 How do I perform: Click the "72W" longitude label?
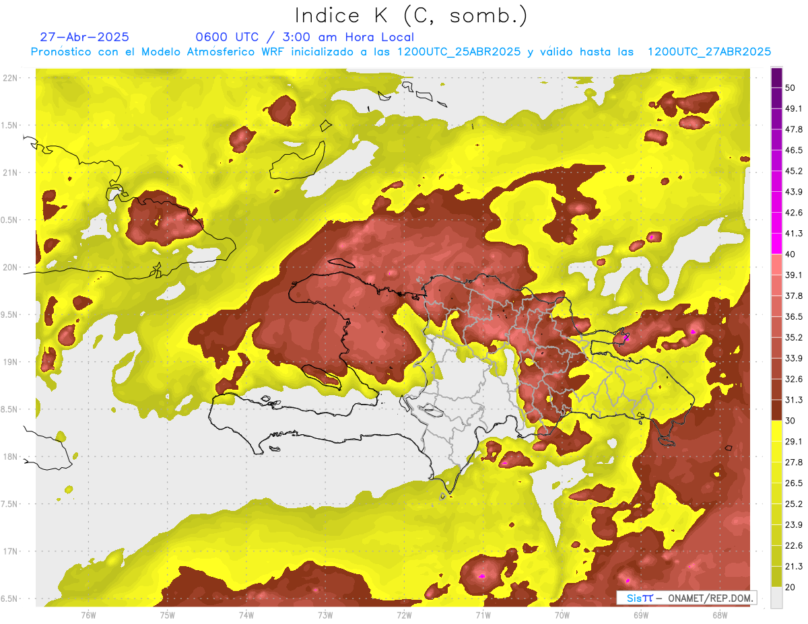click(x=404, y=615)
